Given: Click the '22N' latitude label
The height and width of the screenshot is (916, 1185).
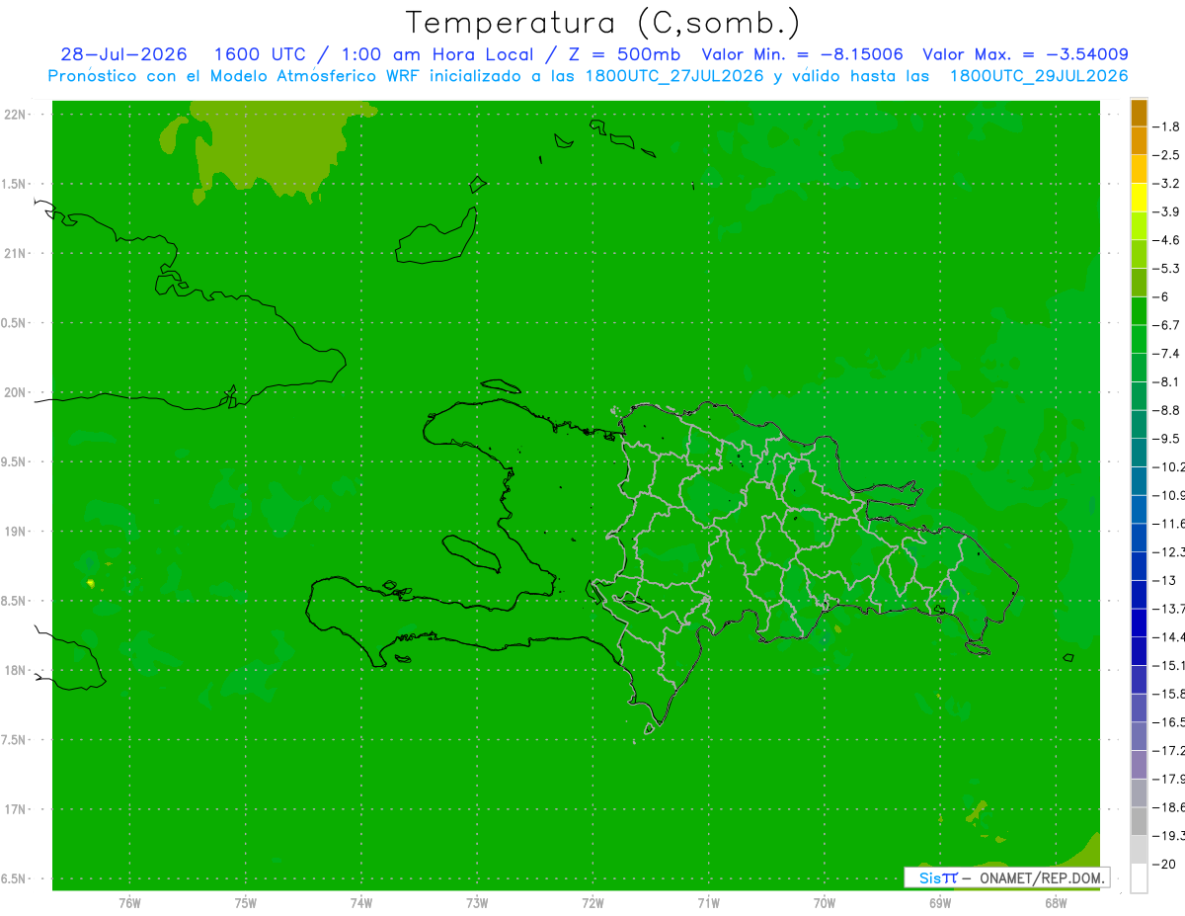Looking at the screenshot, I should pos(16,114).
